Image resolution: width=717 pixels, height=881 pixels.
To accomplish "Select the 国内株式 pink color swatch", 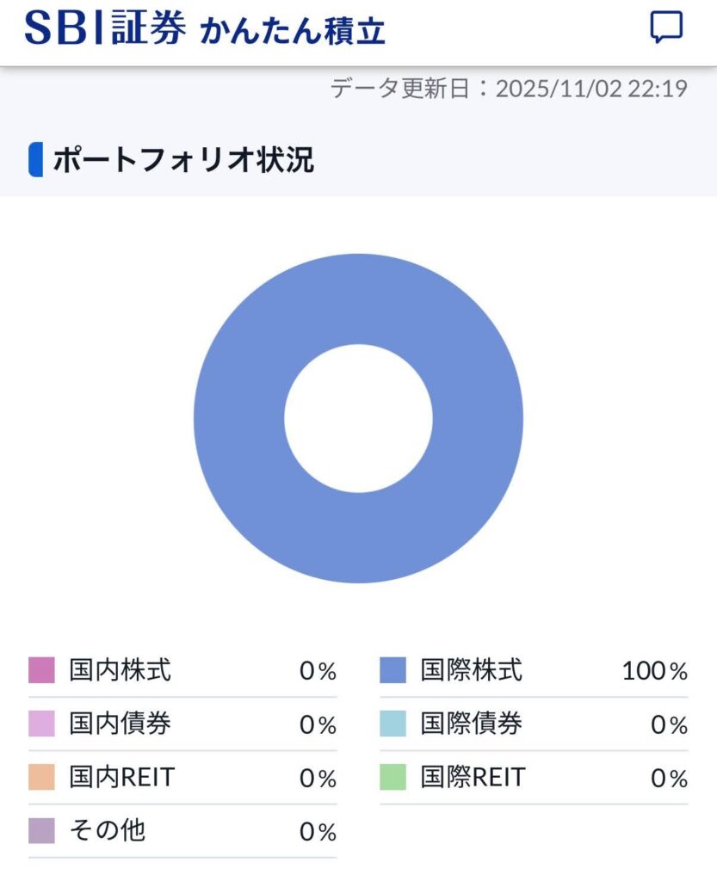I will tap(41, 670).
